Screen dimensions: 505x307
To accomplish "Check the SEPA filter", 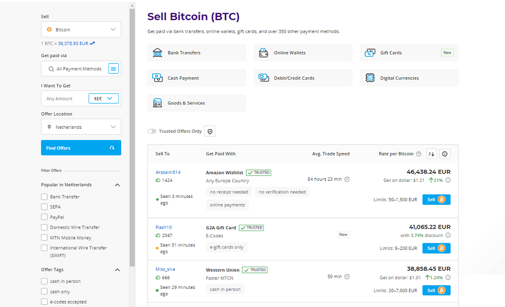I will (x=44, y=207).
